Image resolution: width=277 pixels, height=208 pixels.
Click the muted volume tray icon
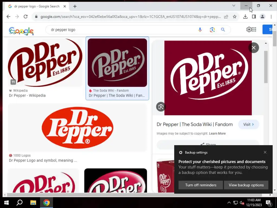[242, 203]
